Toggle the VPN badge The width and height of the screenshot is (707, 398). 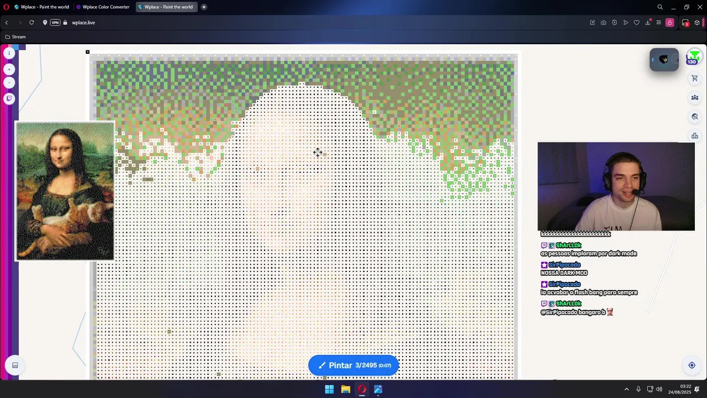(x=55, y=23)
